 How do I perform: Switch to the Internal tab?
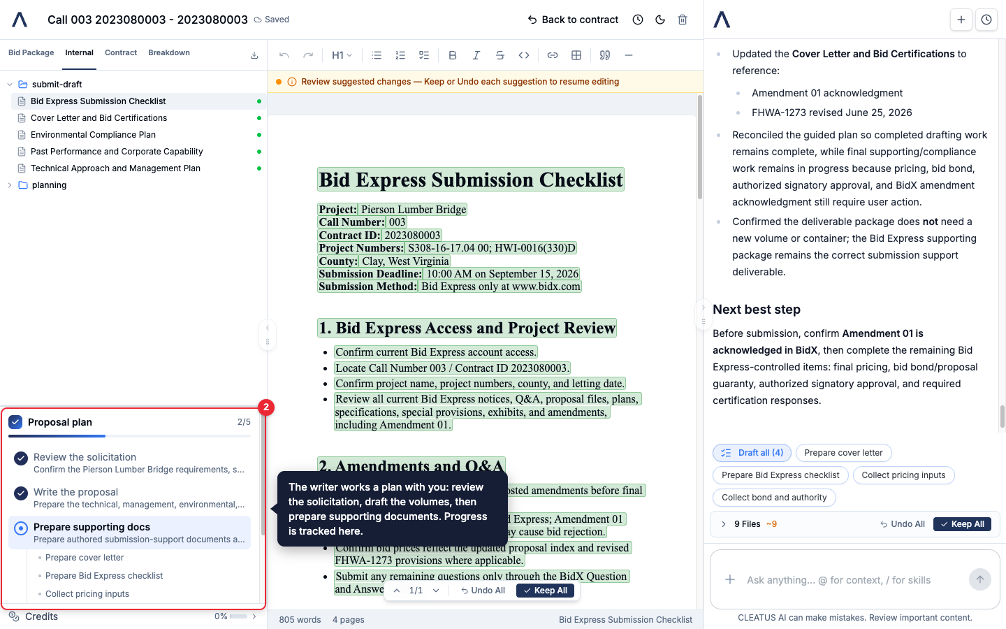click(79, 53)
